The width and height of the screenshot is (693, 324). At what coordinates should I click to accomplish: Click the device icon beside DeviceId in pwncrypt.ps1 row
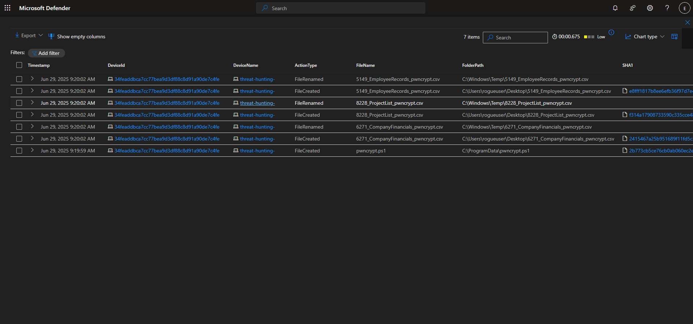point(110,150)
